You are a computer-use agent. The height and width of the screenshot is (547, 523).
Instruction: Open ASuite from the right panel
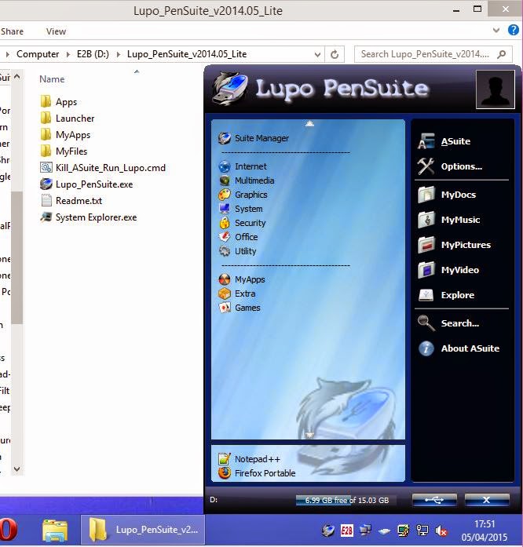(444, 141)
